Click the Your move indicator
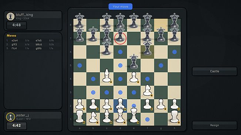 (x=121, y=7)
